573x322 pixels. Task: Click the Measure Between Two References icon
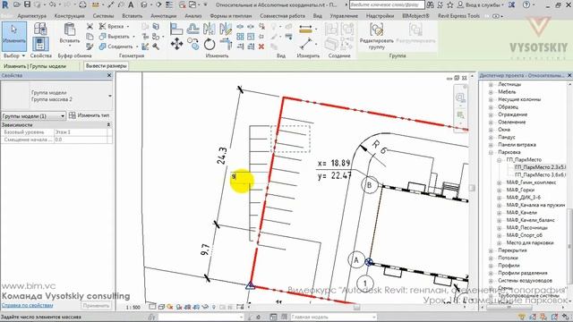306,44
